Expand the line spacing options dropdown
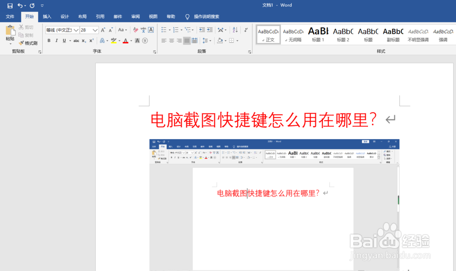The height and width of the screenshot is (271, 456). coord(210,41)
